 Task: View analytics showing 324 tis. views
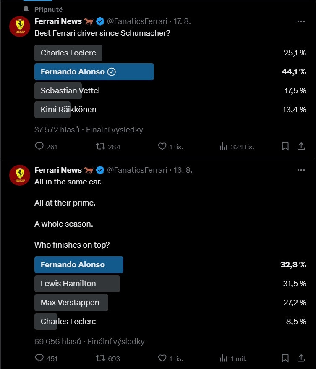point(237,146)
